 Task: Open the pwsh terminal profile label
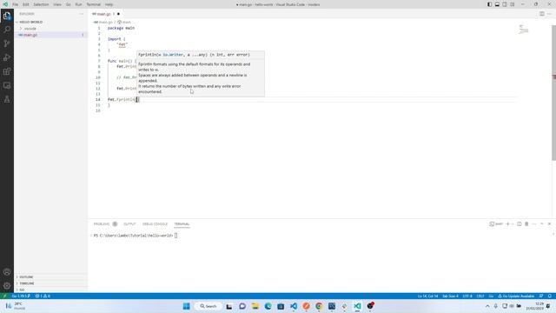[x=496, y=224]
